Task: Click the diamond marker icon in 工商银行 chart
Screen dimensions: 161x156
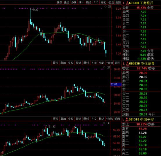Action: coord(105,7)
